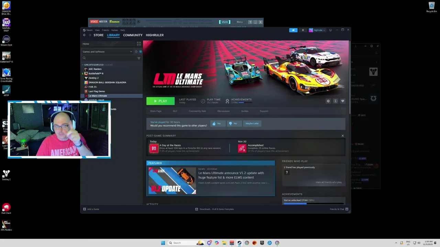Click the Voicemeeter Menu button
The image size is (440, 247).
(x=240, y=22)
